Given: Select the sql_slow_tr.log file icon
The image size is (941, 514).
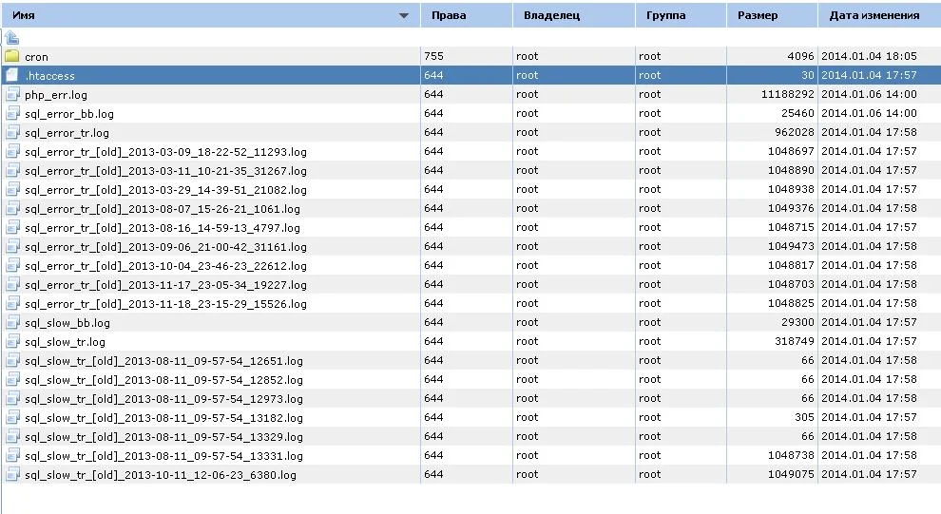Looking at the screenshot, I should pos(12,342).
